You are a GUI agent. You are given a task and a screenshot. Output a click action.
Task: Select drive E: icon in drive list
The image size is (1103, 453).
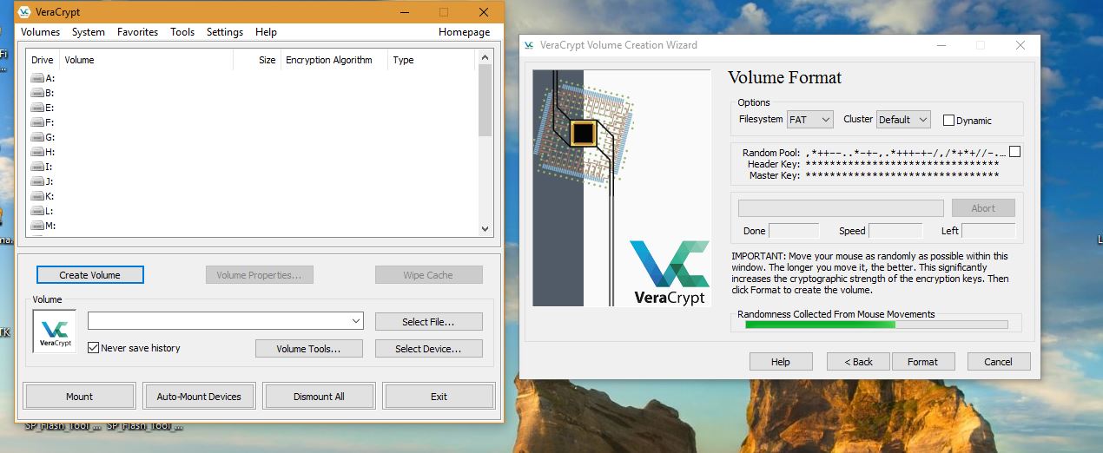point(37,108)
